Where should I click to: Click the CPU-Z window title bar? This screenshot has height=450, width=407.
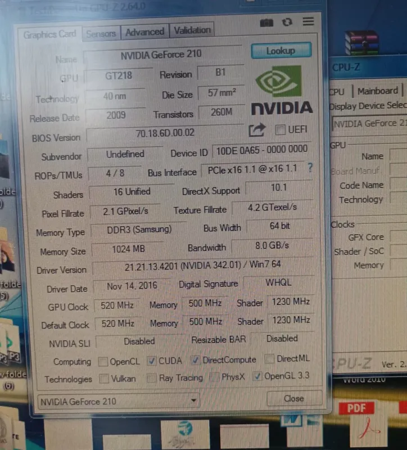pos(368,67)
